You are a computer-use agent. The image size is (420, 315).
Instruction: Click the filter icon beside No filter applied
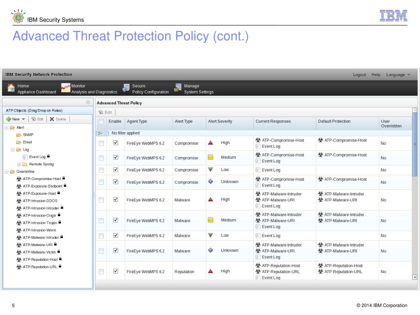coord(102,133)
